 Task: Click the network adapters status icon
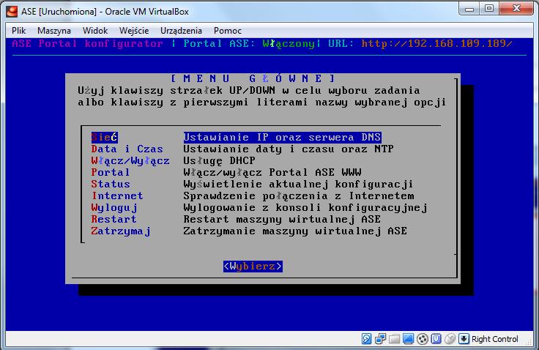pos(380,339)
